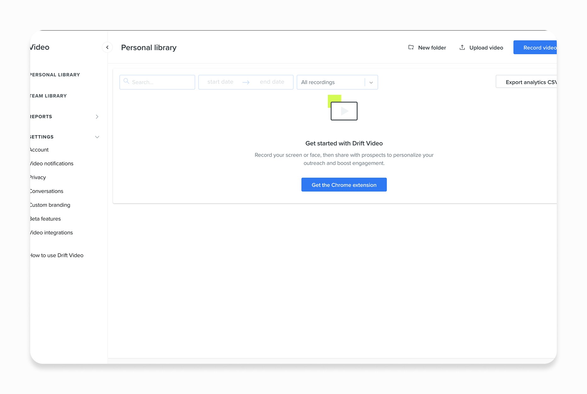
Task: Open Custom branding settings
Action: (50, 205)
